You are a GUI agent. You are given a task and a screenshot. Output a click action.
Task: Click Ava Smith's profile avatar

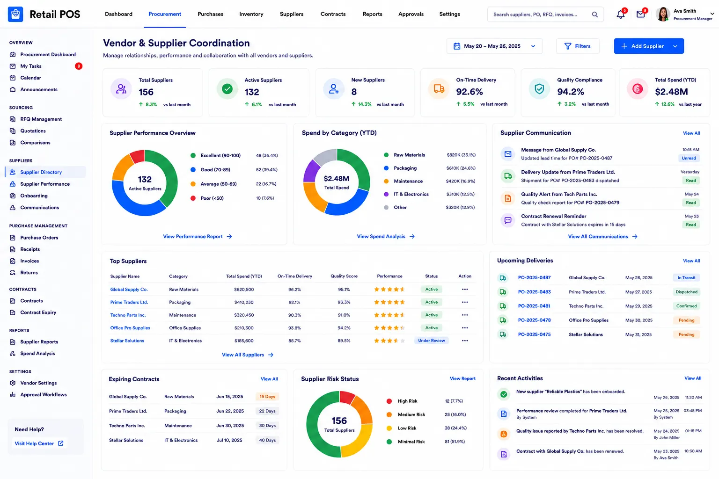pos(663,15)
